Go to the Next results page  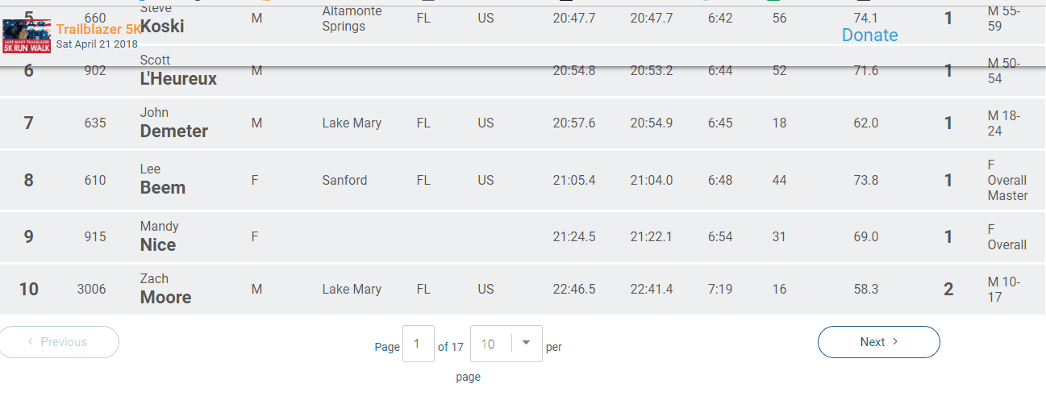pos(878,342)
